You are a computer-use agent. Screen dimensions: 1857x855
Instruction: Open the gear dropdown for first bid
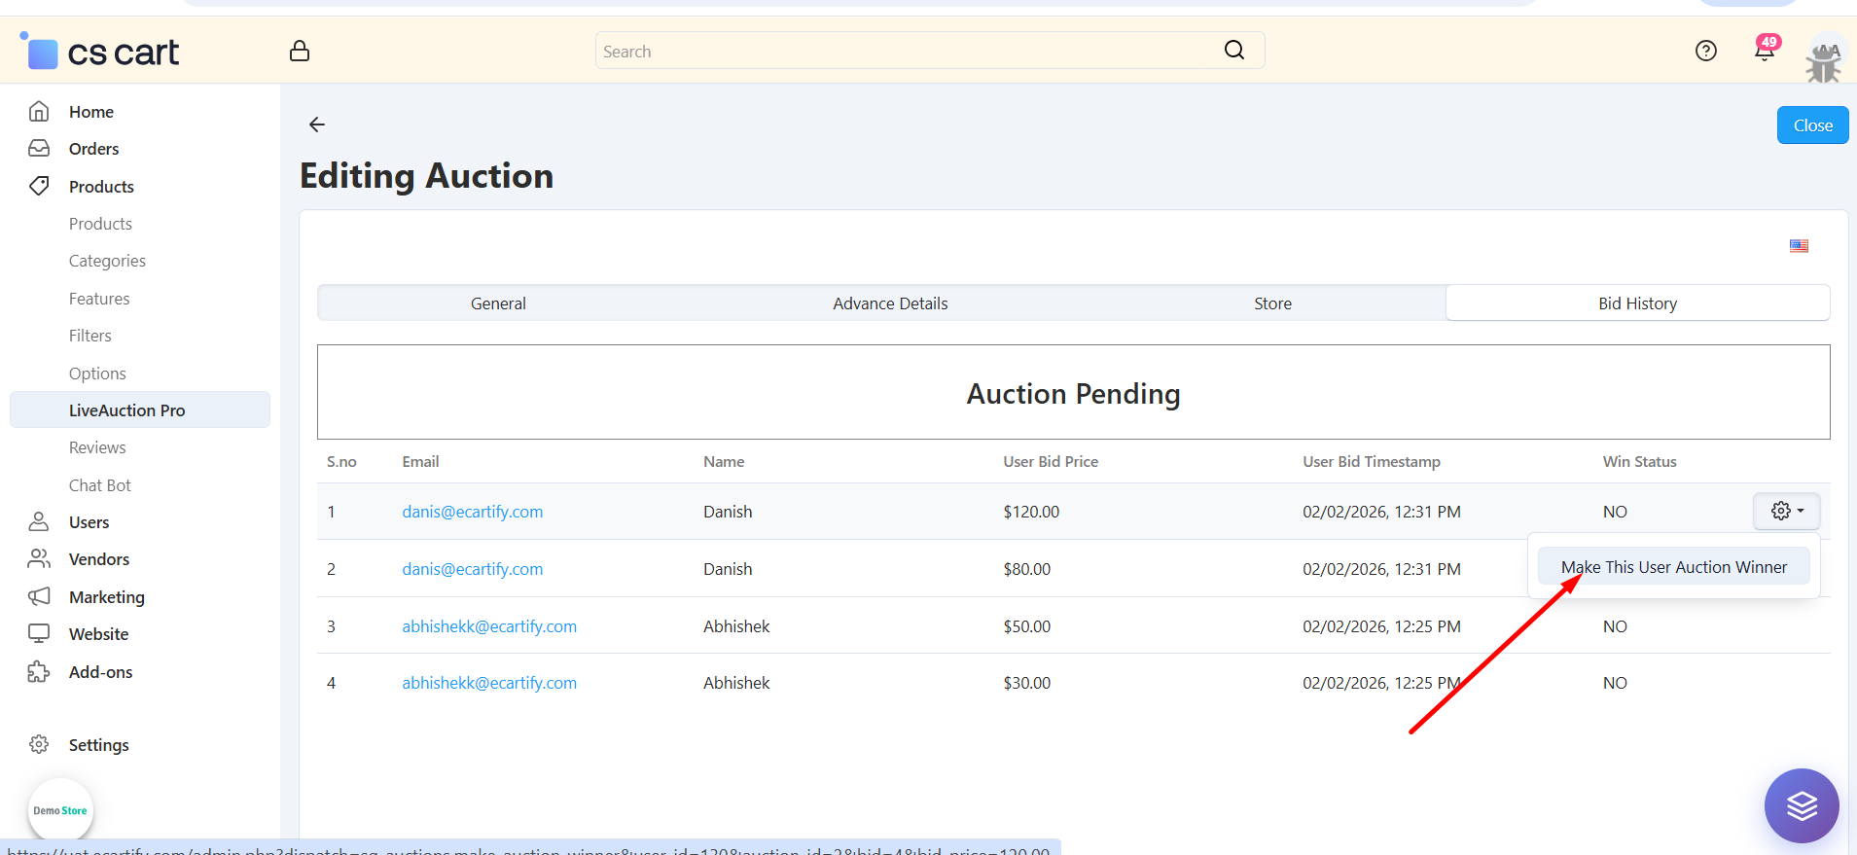pyautogui.click(x=1786, y=512)
